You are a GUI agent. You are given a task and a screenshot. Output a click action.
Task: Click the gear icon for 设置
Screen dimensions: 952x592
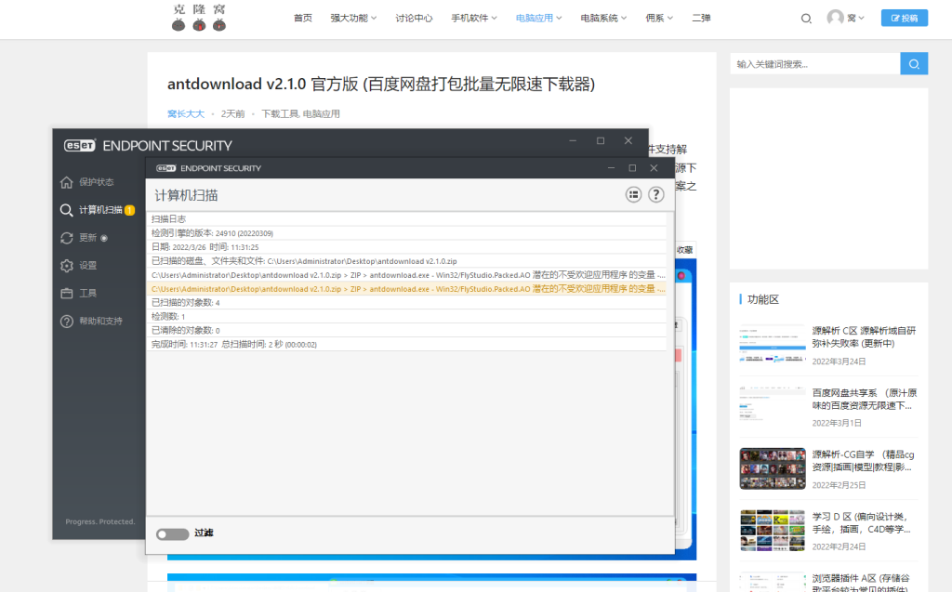pyautogui.click(x=67, y=266)
